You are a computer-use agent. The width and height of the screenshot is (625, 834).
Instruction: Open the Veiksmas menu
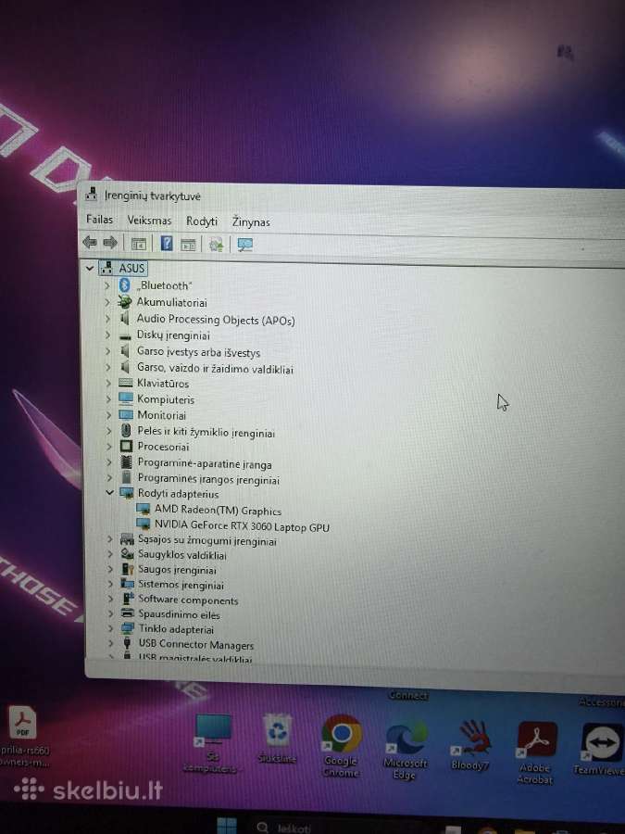click(149, 221)
